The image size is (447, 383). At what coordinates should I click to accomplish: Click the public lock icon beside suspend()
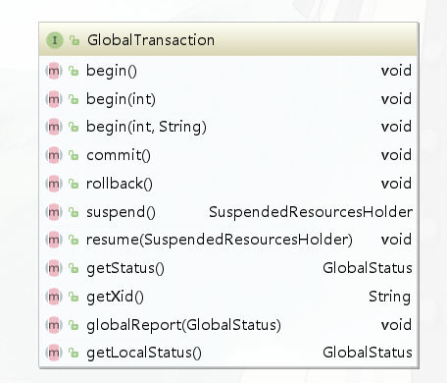pyautogui.click(x=74, y=212)
